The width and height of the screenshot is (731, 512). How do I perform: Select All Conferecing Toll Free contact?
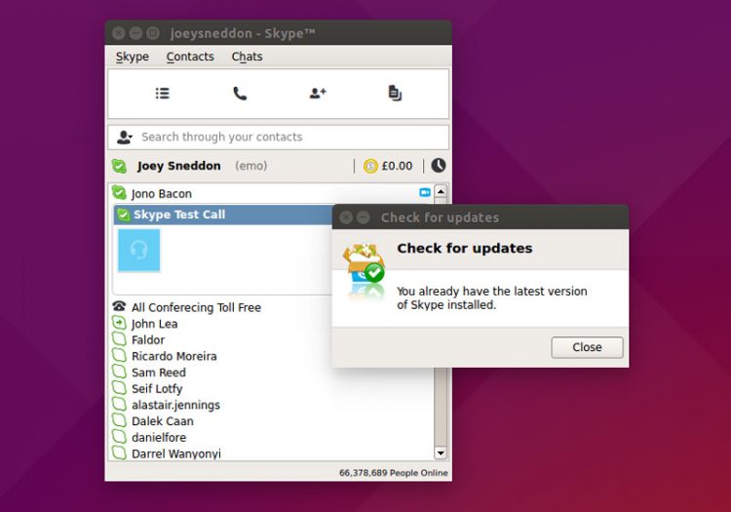(196, 307)
